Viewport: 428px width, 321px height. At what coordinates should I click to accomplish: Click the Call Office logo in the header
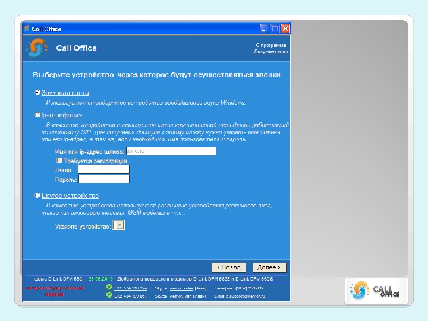click(37, 48)
